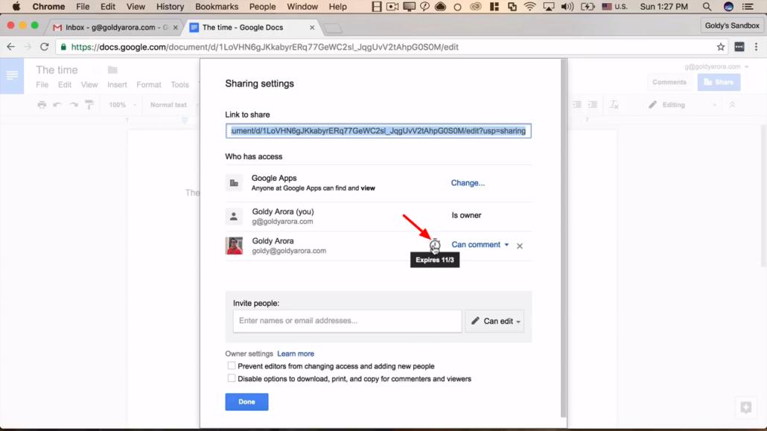
Task: Open the Chrome three-dot menu
Action: tap(757, 47)
